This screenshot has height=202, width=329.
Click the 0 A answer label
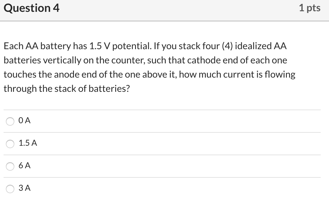click(x=24, y=121)
